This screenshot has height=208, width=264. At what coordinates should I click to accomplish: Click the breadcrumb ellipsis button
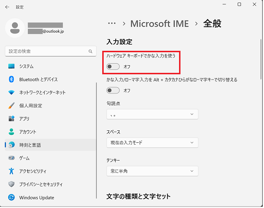tap(112, 23)
